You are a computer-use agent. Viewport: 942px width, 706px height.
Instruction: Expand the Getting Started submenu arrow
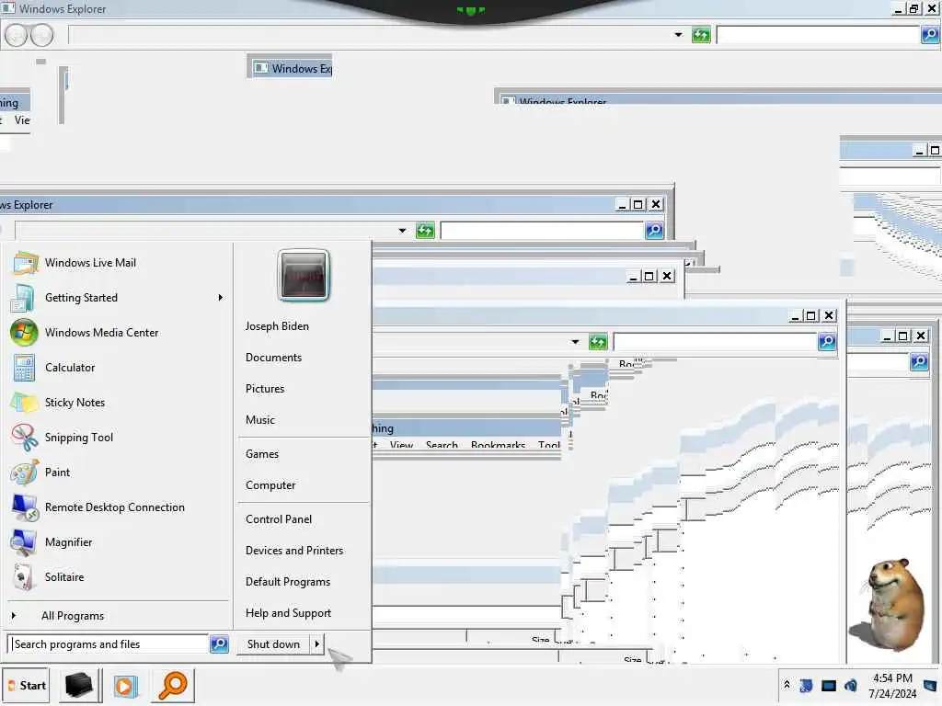point(221,298)
